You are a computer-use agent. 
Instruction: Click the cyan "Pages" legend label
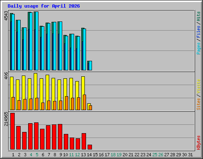pos(199,48)
